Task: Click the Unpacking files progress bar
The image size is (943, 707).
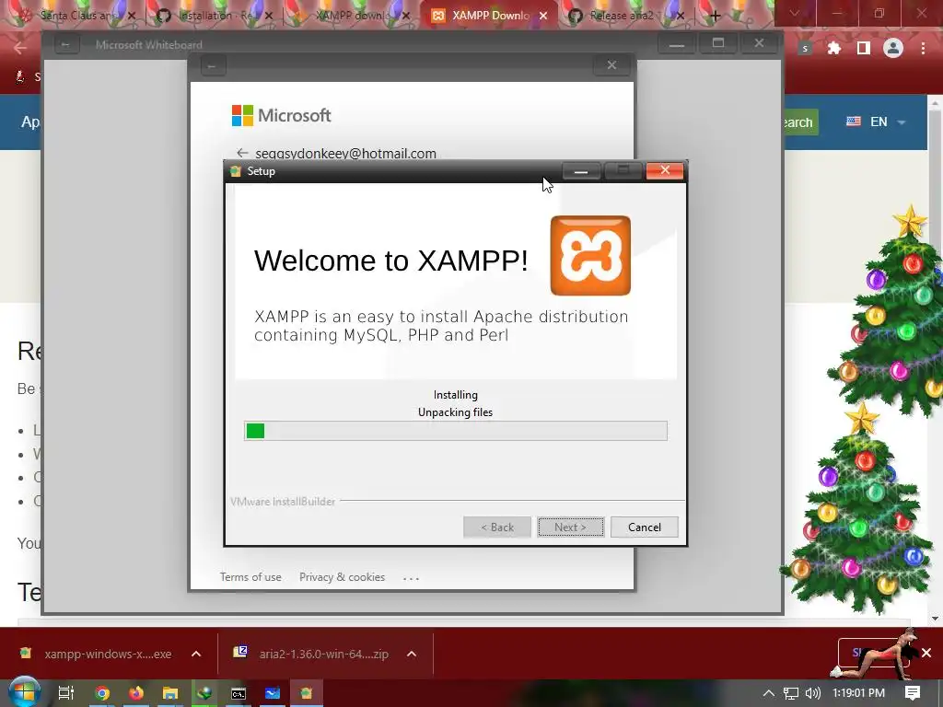Action: [x=455, y=431]
